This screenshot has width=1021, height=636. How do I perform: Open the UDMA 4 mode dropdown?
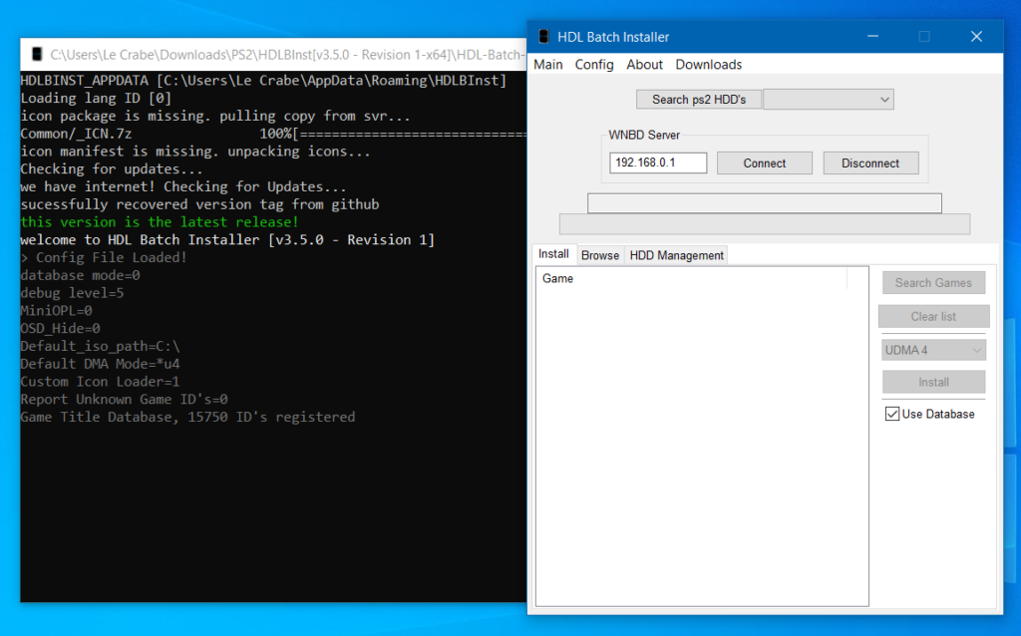point(933,350)
